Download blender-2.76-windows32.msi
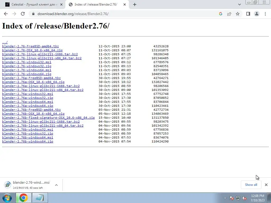The image size is (271, 203). click(27, 62)
